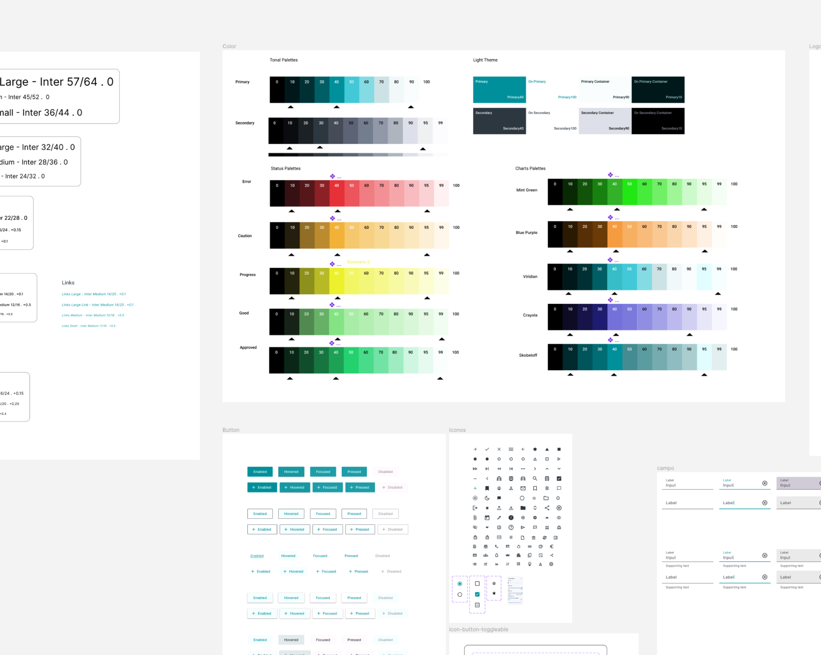This screenshot has width=821, height=655.
Task: Click the question mark help icon
Action: coord(511,528)
